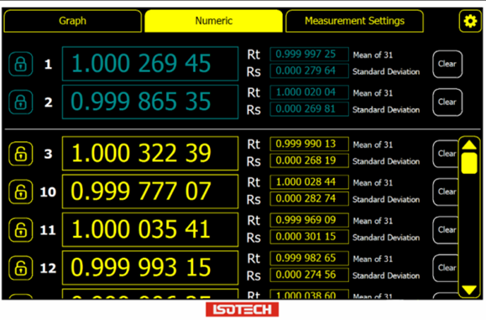Open the Measurement Settings tab
This screenshot has height=320, width=486.
(x=354, y=21)
